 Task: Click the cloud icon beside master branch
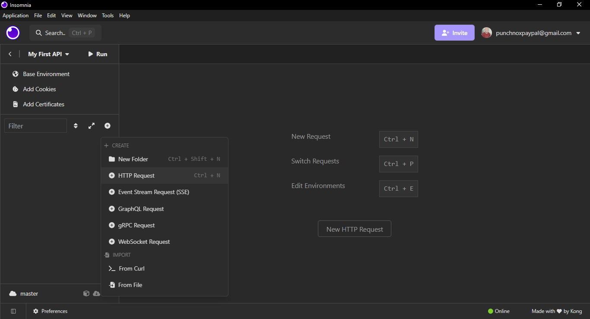pyautogui.click(x=13, y=293)
